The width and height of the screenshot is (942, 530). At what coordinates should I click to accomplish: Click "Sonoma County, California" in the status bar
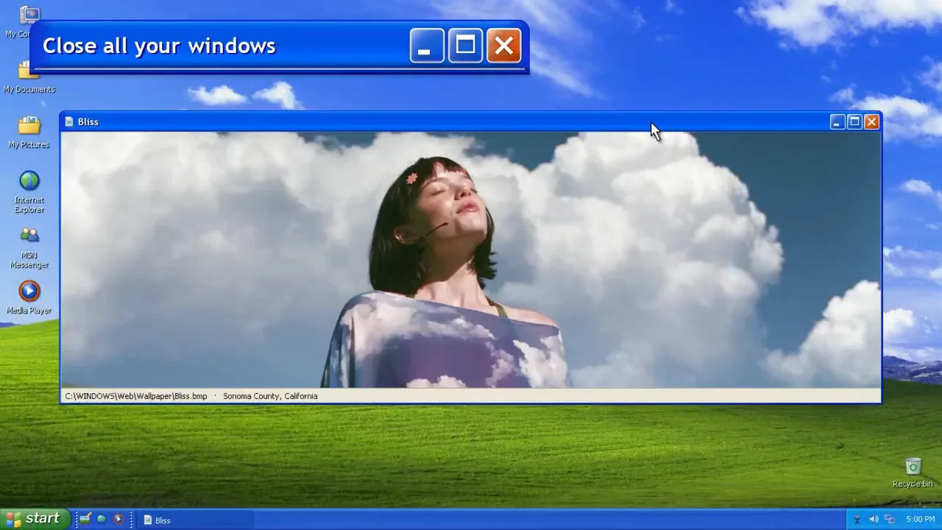(270, 396)
